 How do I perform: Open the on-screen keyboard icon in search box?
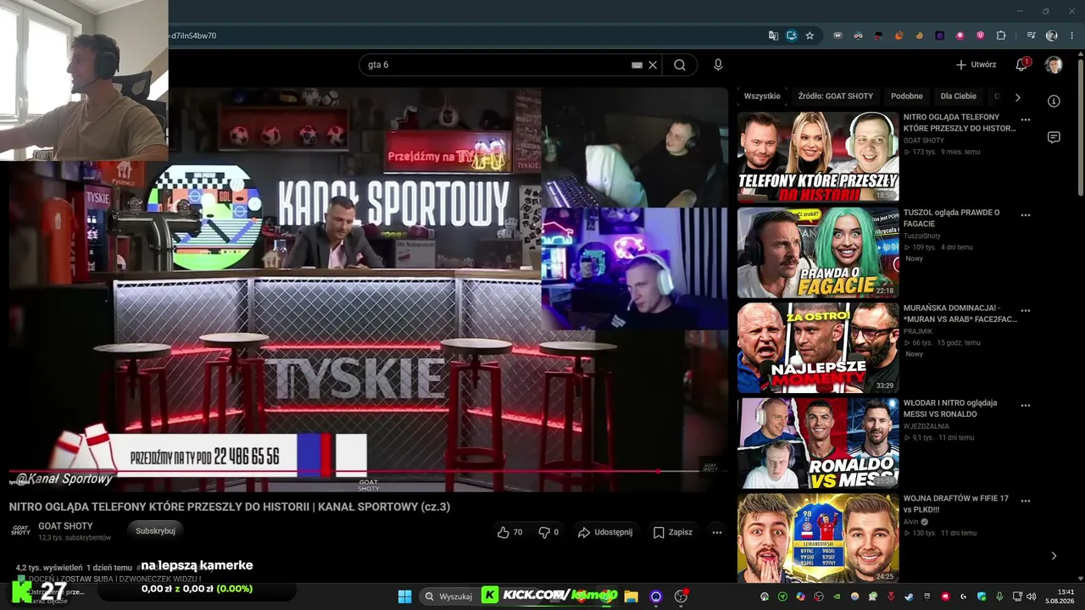[x=637, y=64]
